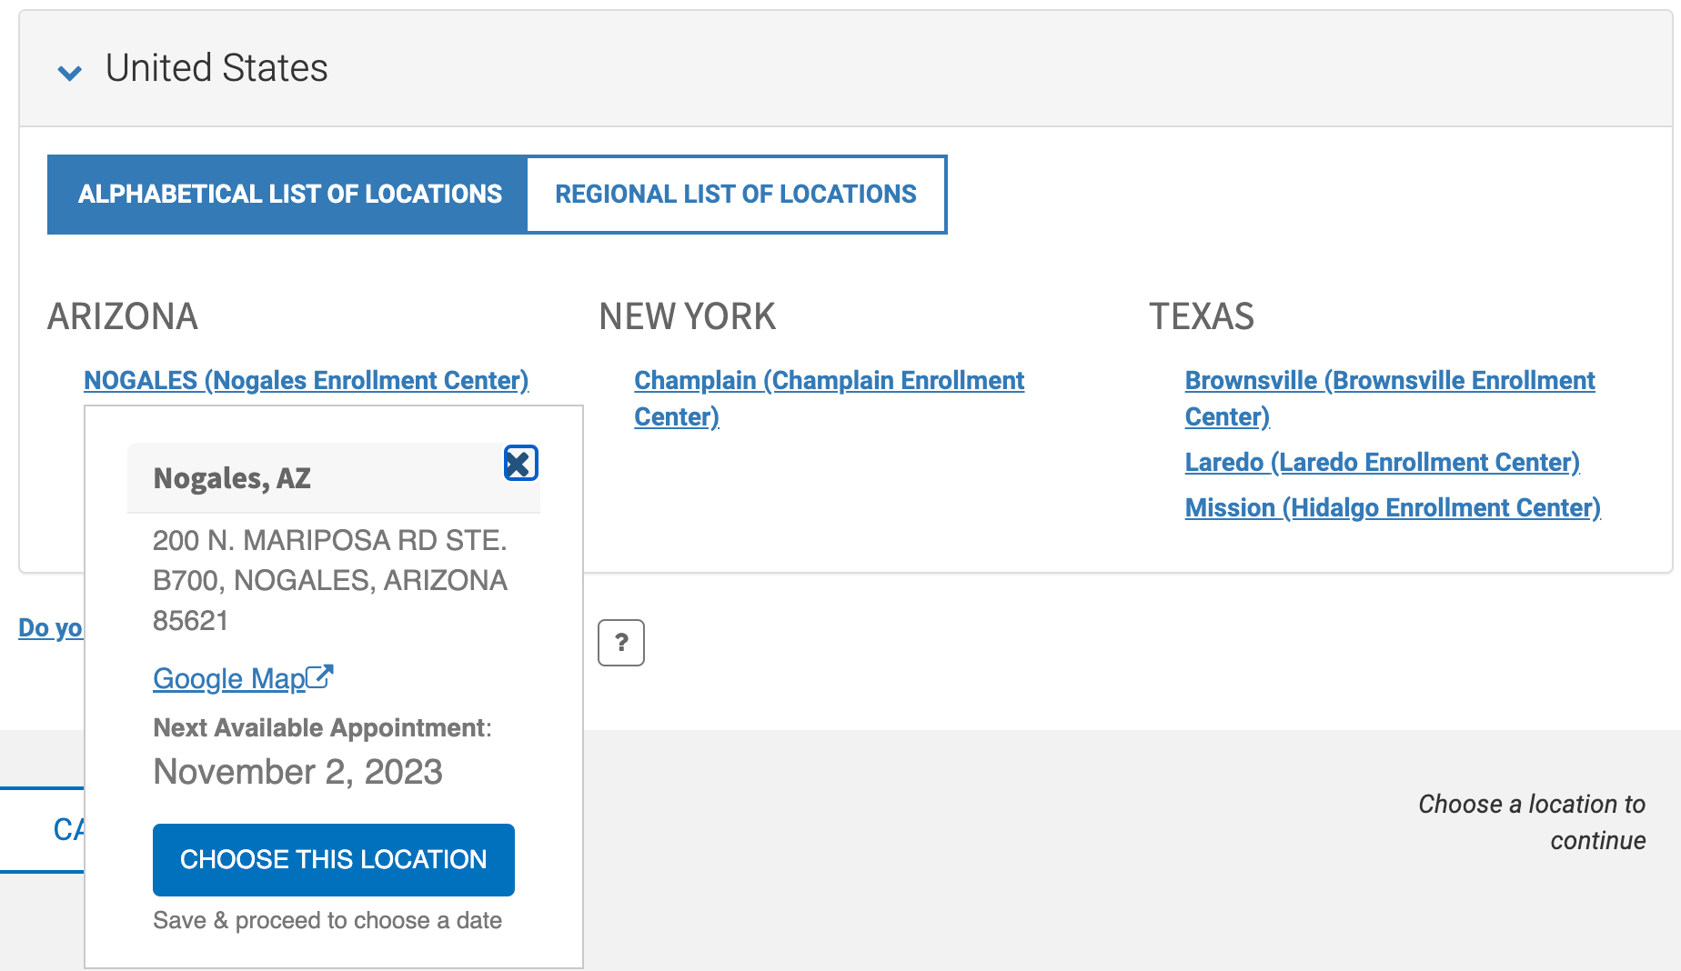
Task: Pick the Brownsville Enrollment Center link
Action: 1389,381
